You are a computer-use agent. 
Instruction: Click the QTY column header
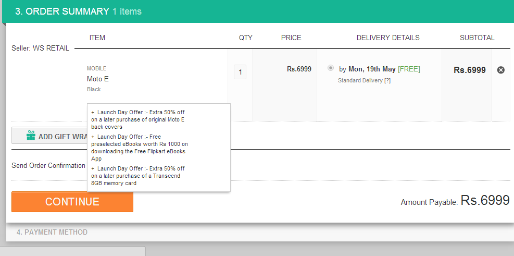(245, 38)
